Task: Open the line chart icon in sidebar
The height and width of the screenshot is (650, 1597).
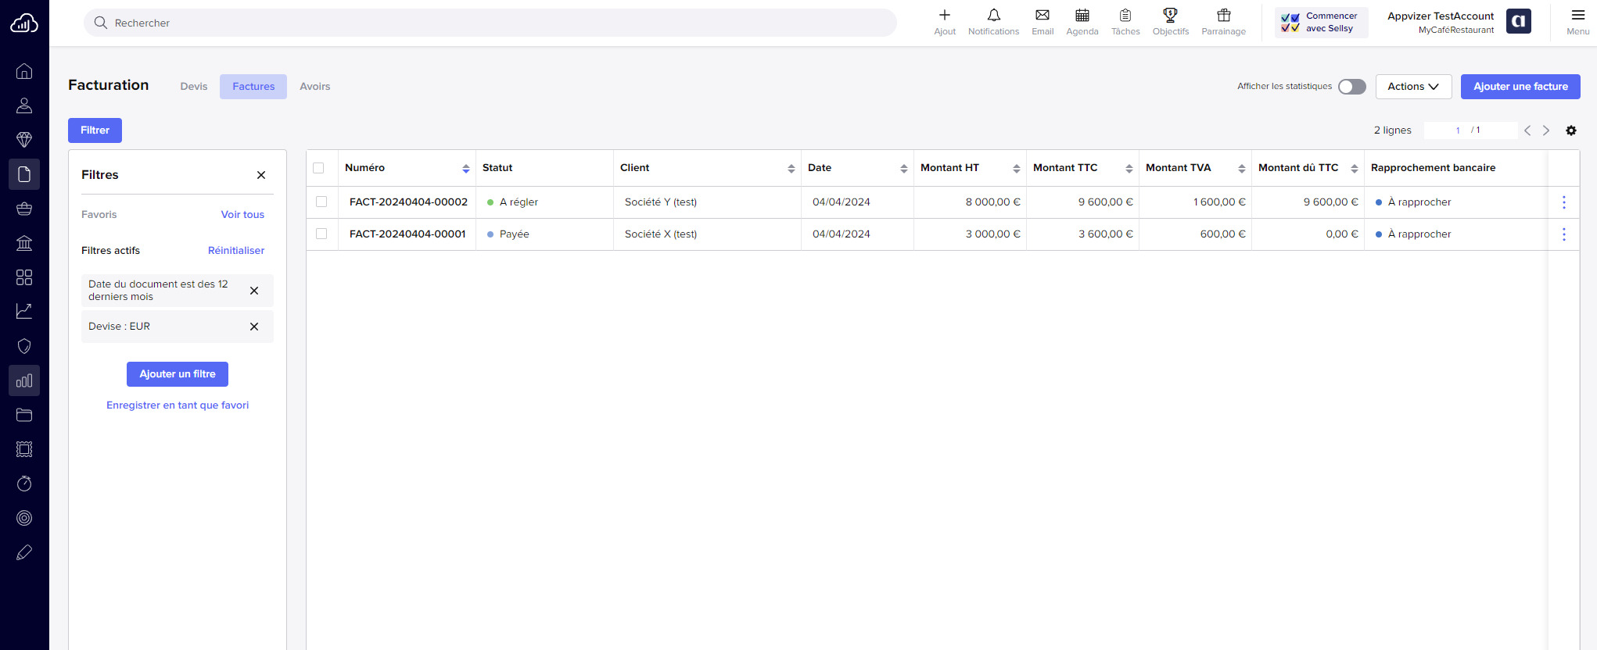Action: click(24, 312)
